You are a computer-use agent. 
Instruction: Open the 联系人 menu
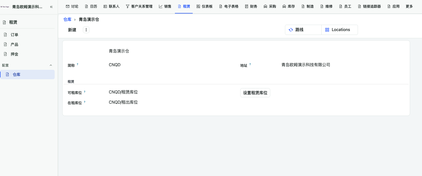click(111, 6)
